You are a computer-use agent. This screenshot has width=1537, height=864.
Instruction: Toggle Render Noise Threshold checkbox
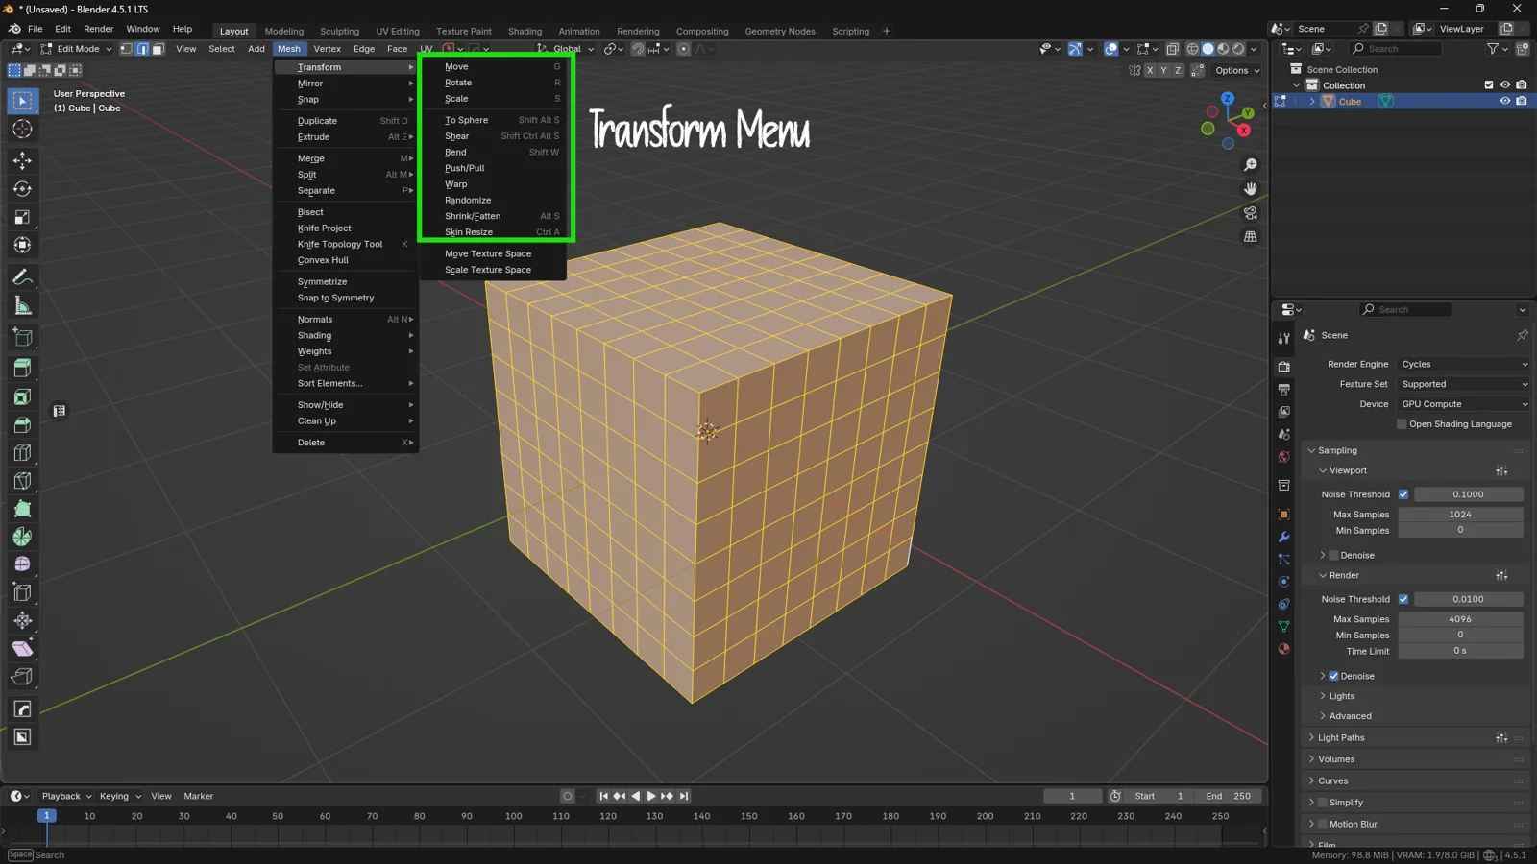pyautogui.click(x=1403, y=599)
